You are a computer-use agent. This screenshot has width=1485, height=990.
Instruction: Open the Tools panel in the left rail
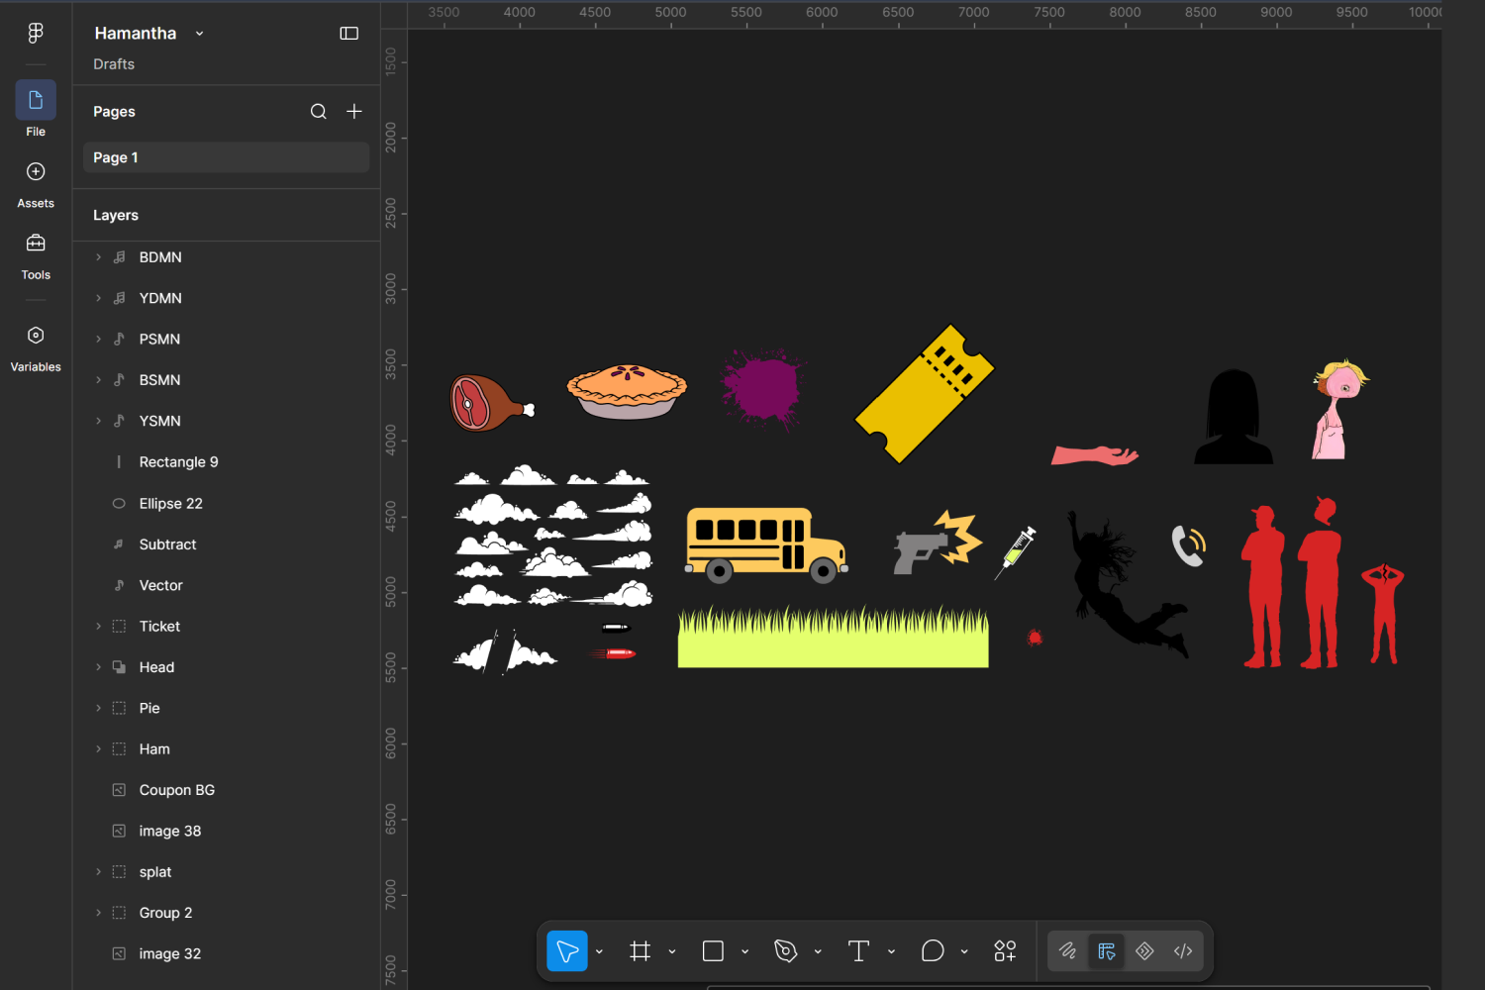(x=36, y=256)
